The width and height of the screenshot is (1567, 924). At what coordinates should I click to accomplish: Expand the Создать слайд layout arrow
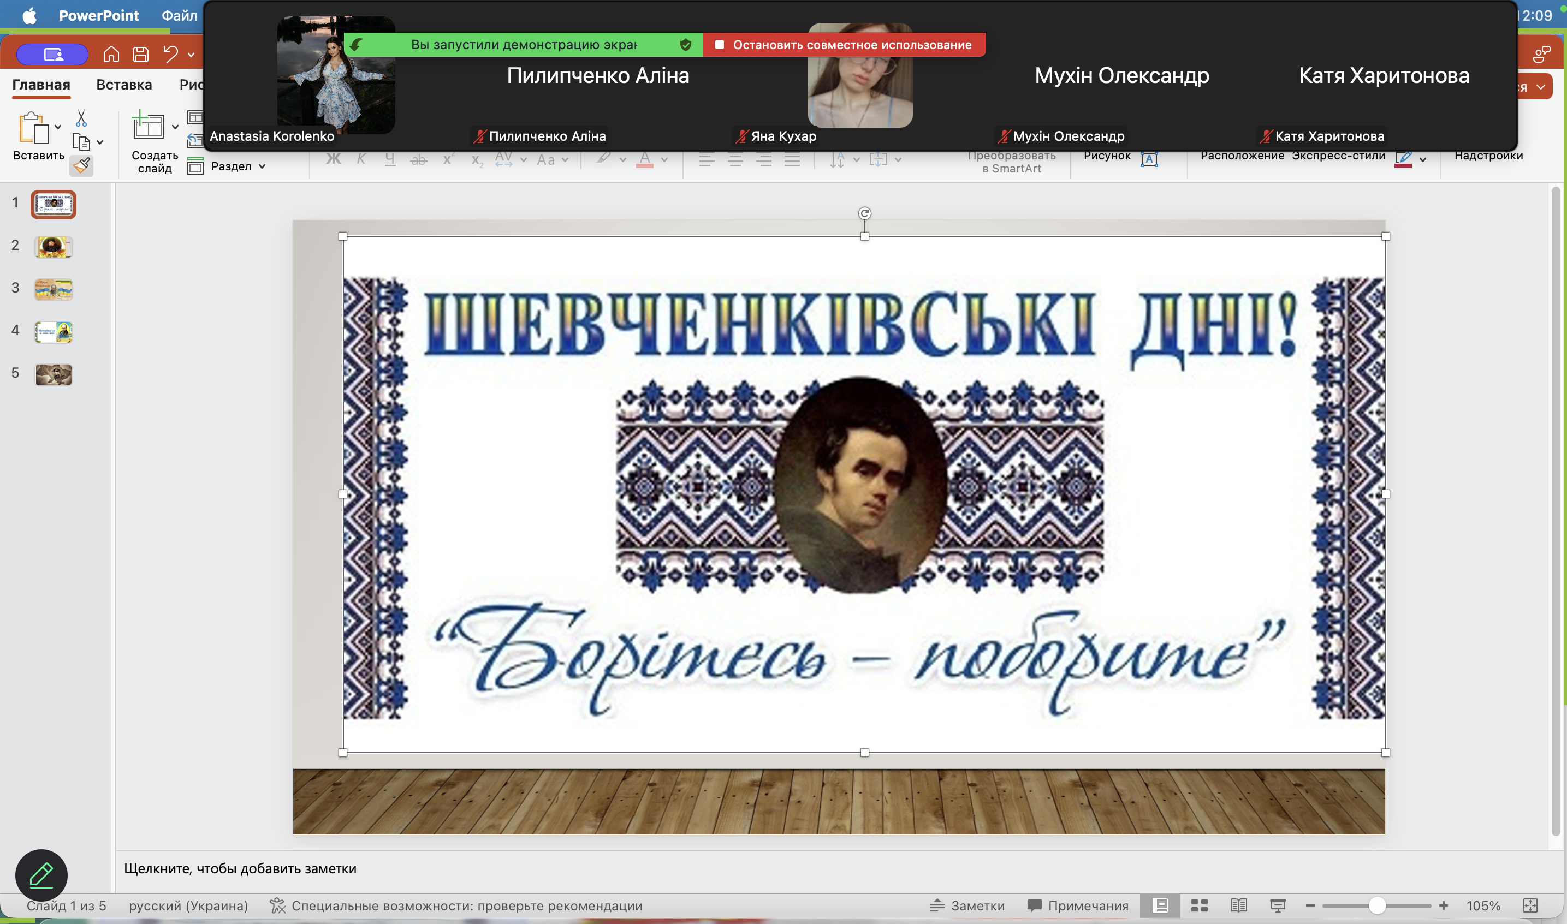point(175,127)
